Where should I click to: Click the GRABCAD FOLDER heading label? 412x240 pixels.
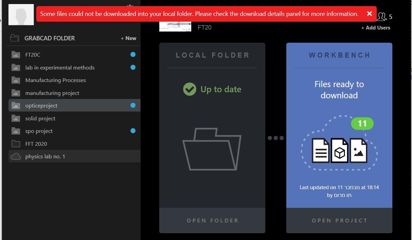tap(50, 38)
